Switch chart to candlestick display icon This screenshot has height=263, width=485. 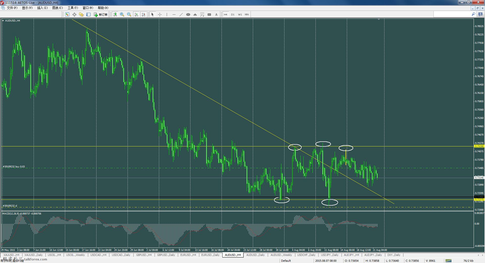point(115,14)
